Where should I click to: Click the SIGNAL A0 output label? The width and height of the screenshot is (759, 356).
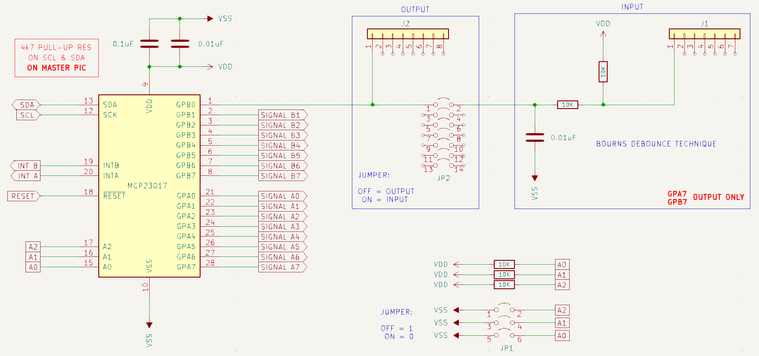pos(282,196)
